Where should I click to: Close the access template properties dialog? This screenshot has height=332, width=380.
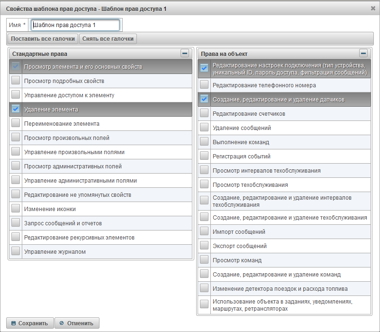tap(373, 8)
